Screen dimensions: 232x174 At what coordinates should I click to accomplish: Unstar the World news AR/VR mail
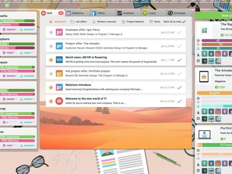coord(51,60)
